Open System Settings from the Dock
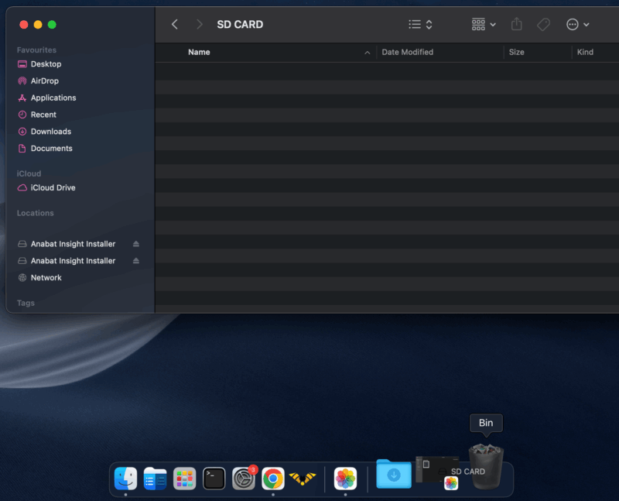The image size is (619, 501). pyautogui.click(x=244, y=479)
